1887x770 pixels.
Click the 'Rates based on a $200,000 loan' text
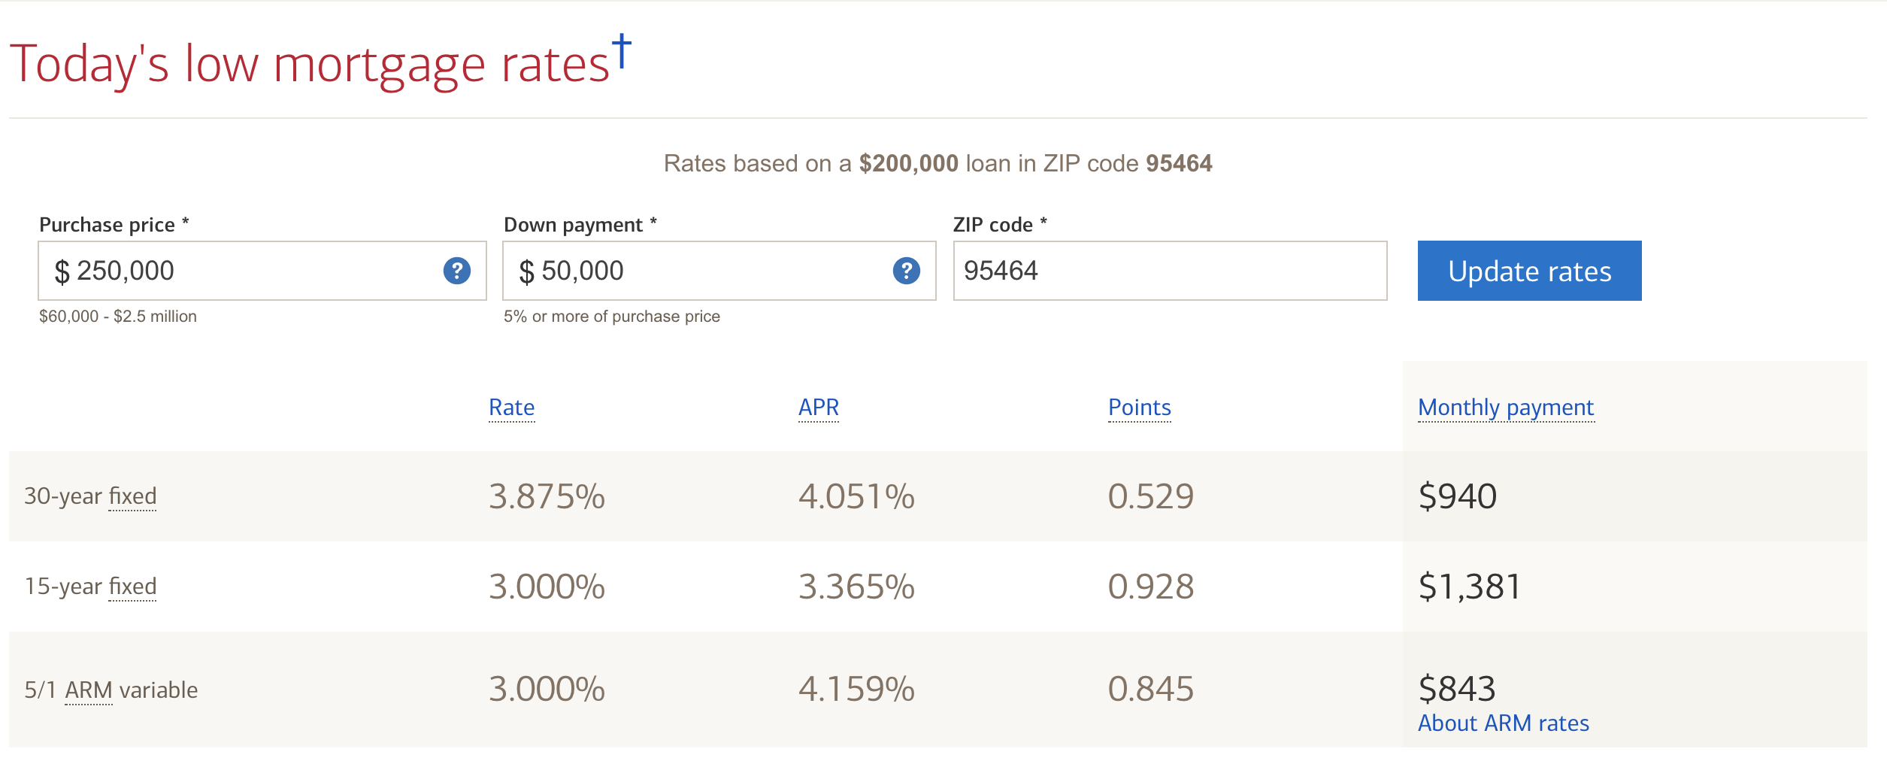pos(937,163)
